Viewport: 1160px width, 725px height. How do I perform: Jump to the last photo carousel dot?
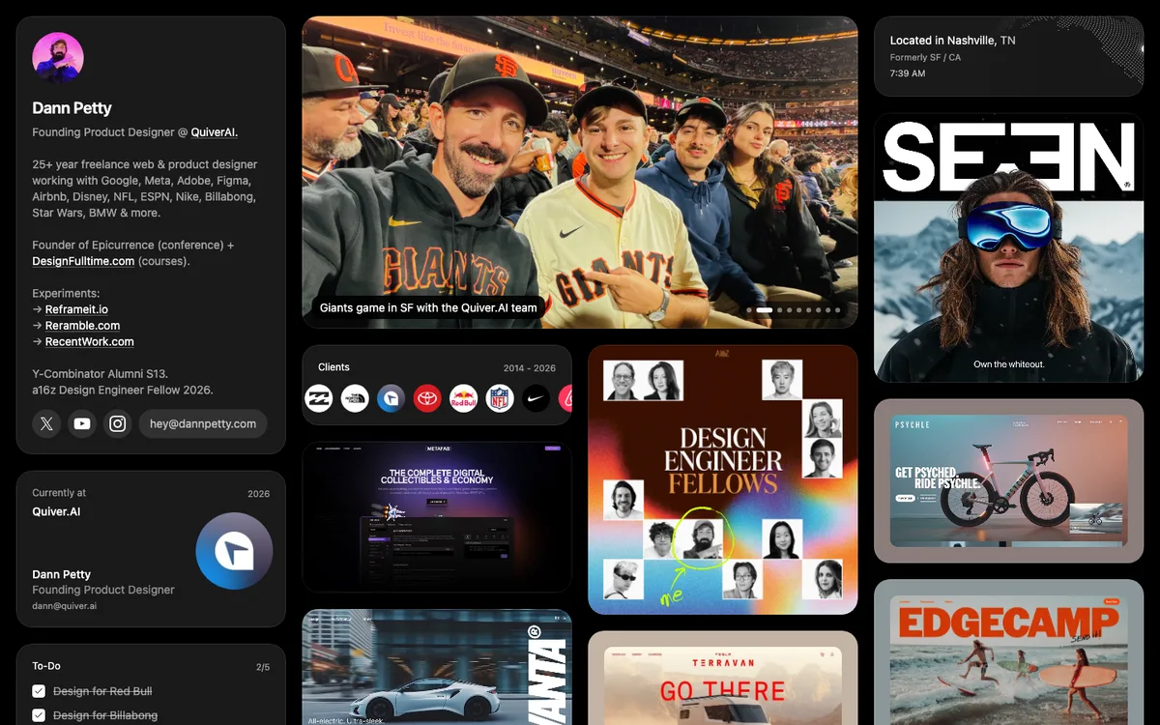837,310
